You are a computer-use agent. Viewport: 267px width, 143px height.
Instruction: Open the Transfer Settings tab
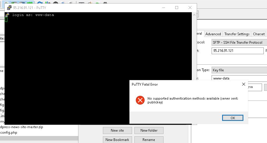[237, 34]
